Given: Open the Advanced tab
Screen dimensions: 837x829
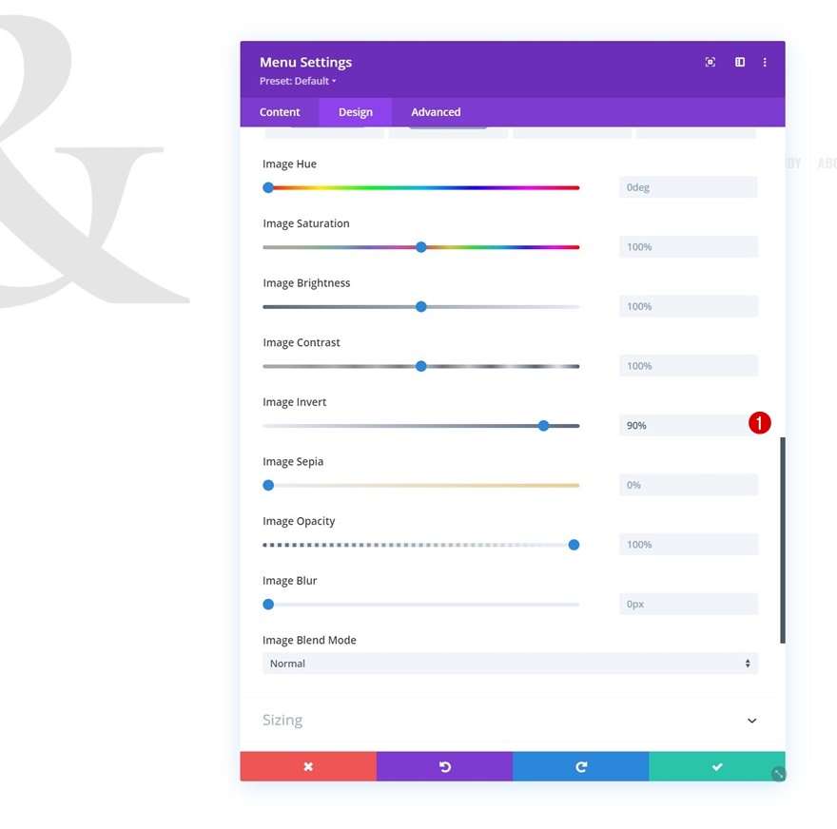Looking at the screenshot, I should click(x=436, y=112).
